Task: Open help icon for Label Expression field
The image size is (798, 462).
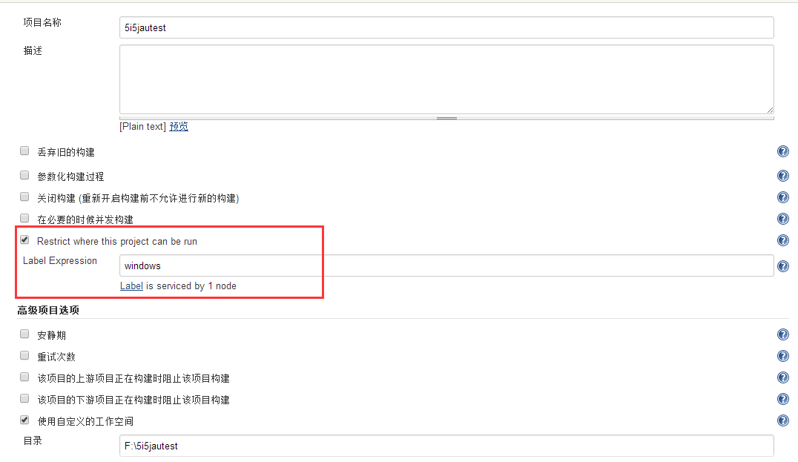Action: [x=783, y=266]
